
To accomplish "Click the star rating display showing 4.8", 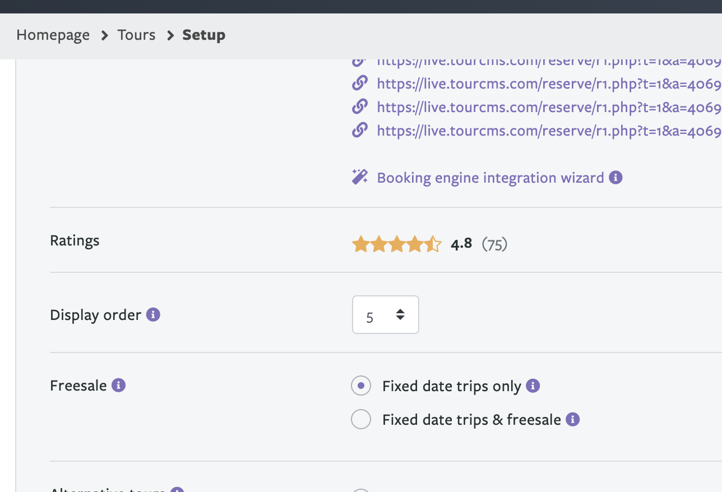I will point(396,244).
